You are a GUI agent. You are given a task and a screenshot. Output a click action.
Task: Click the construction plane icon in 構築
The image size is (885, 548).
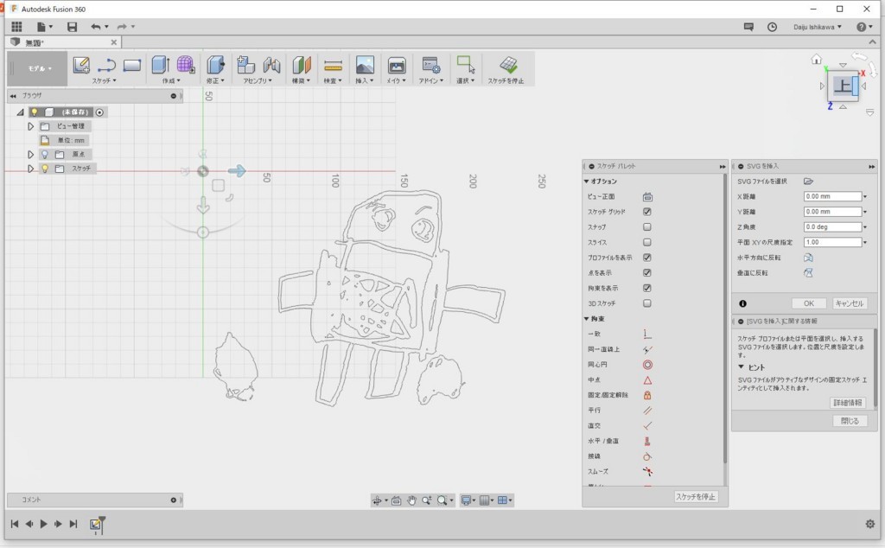302,65
